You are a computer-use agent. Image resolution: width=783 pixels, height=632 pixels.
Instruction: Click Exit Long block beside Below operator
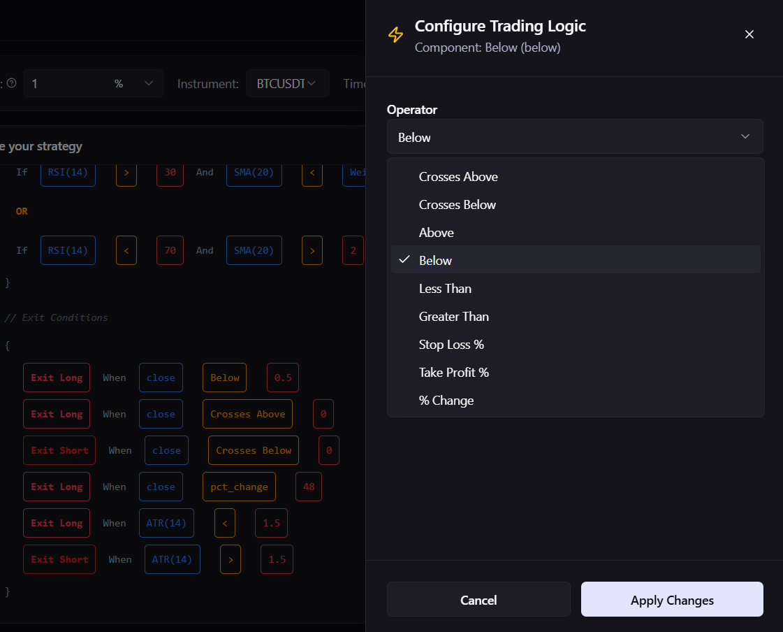[x=57, y=378]
